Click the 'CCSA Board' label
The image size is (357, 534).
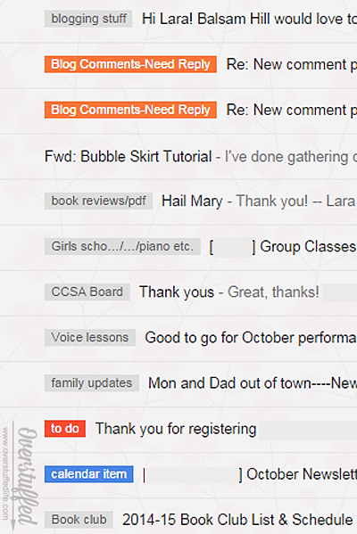87,292
